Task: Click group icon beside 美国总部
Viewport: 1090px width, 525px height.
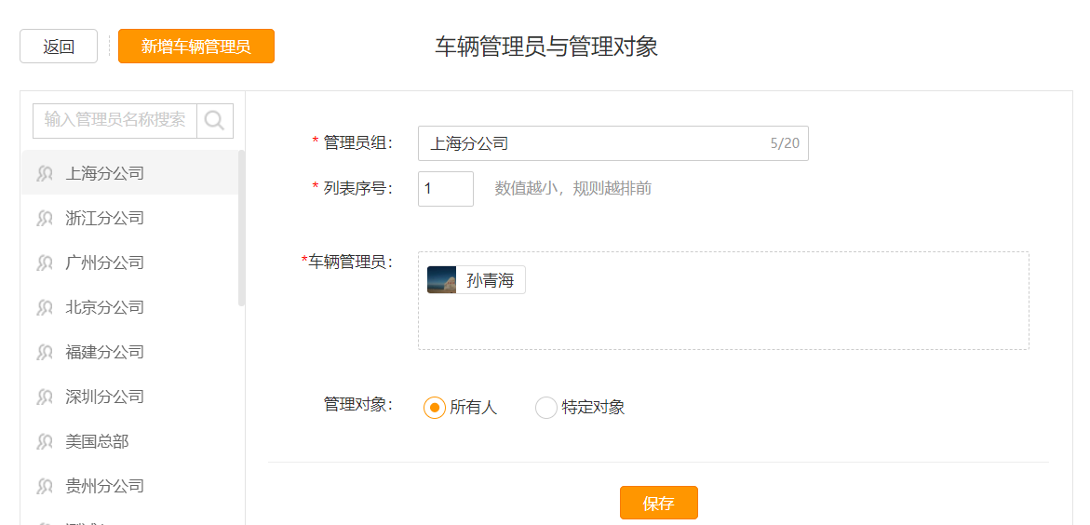Action: [46, 441]
